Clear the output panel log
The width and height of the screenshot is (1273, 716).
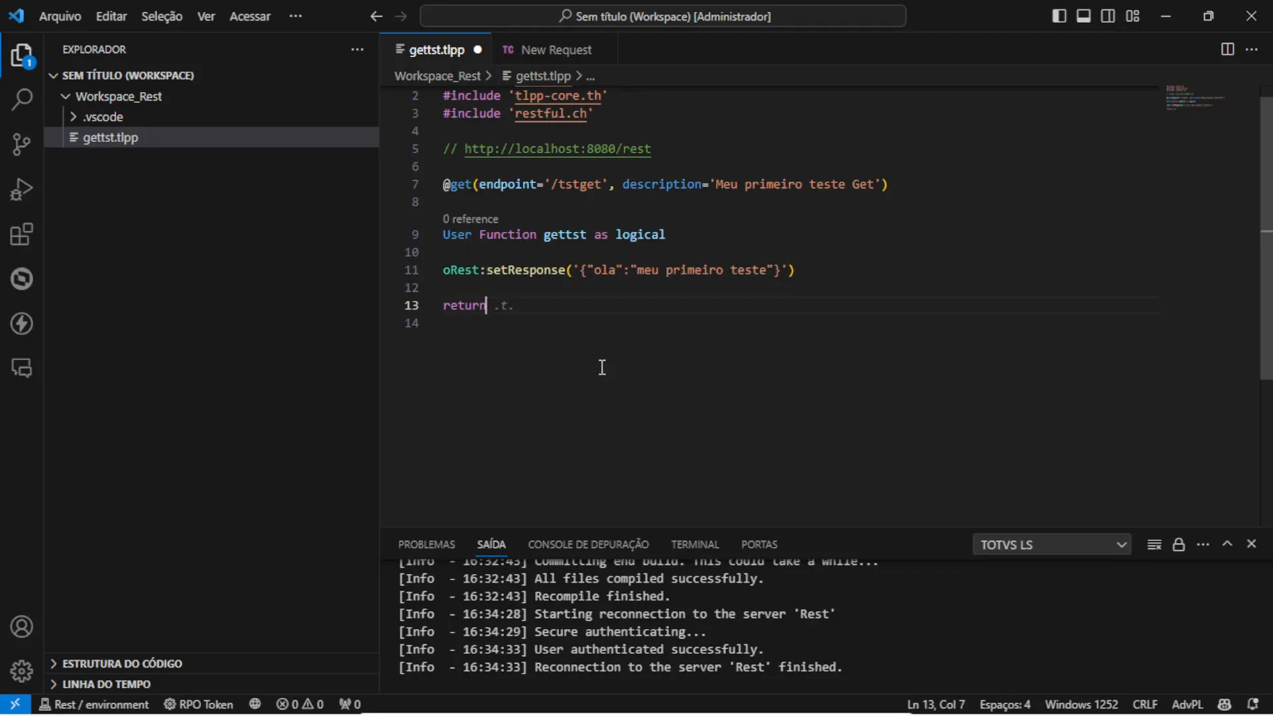tap(1154, 544)
